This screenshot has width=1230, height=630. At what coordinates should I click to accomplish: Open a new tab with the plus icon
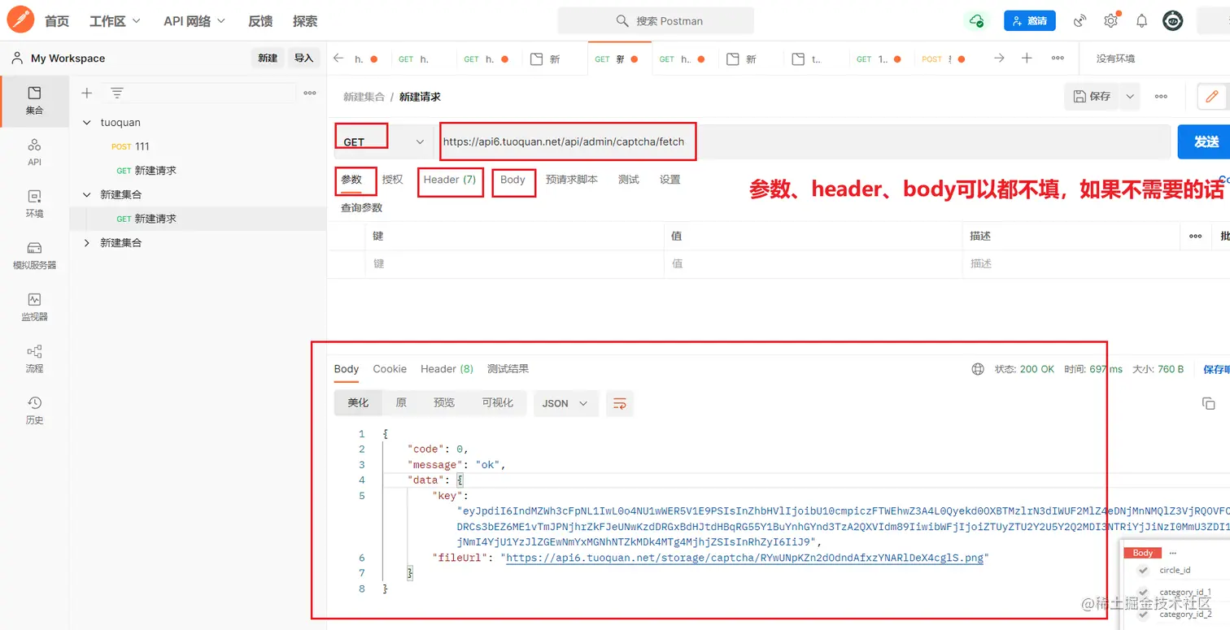coord(1027,59)
